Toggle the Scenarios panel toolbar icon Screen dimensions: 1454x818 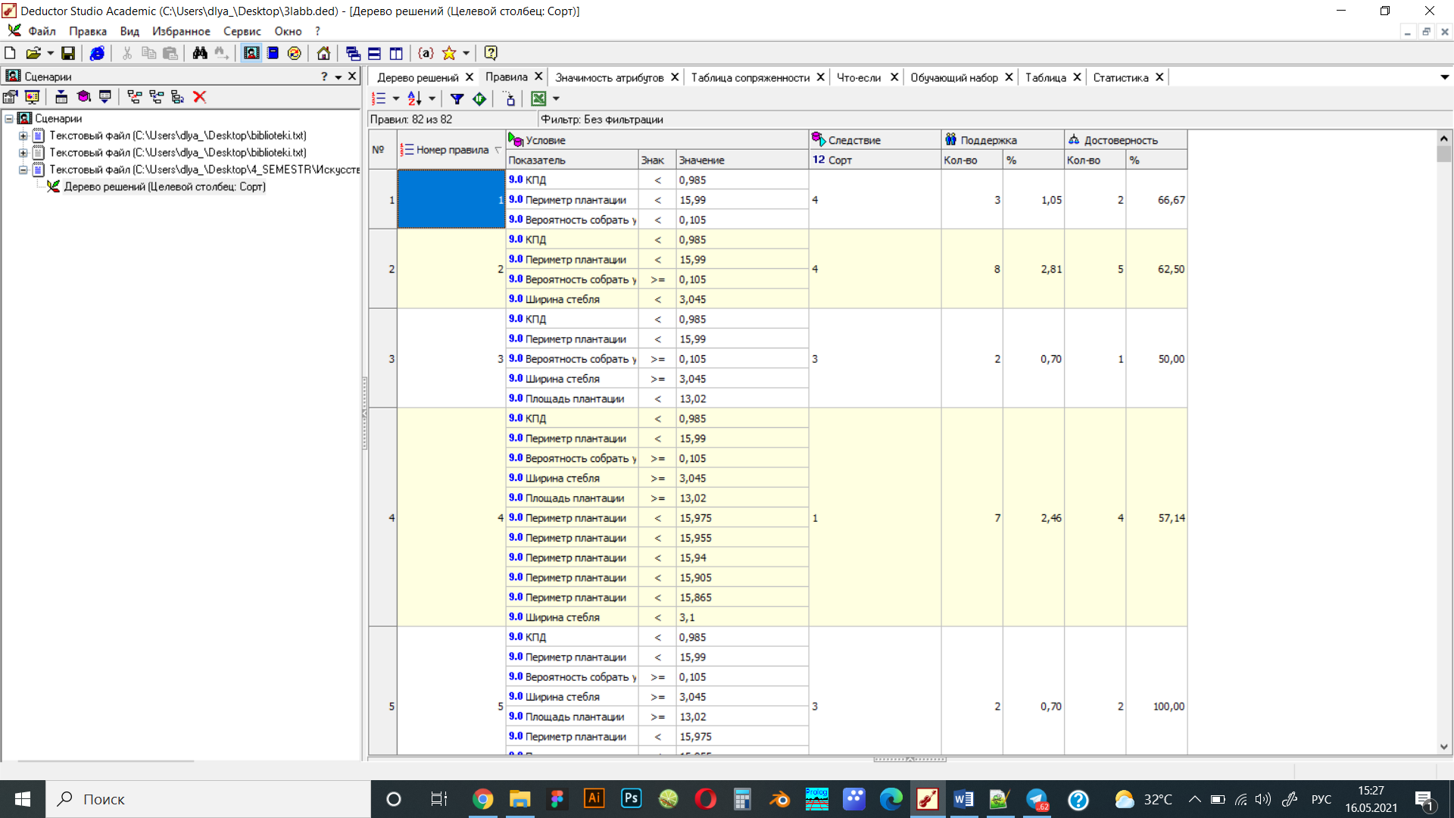click(x=251, y=53)
